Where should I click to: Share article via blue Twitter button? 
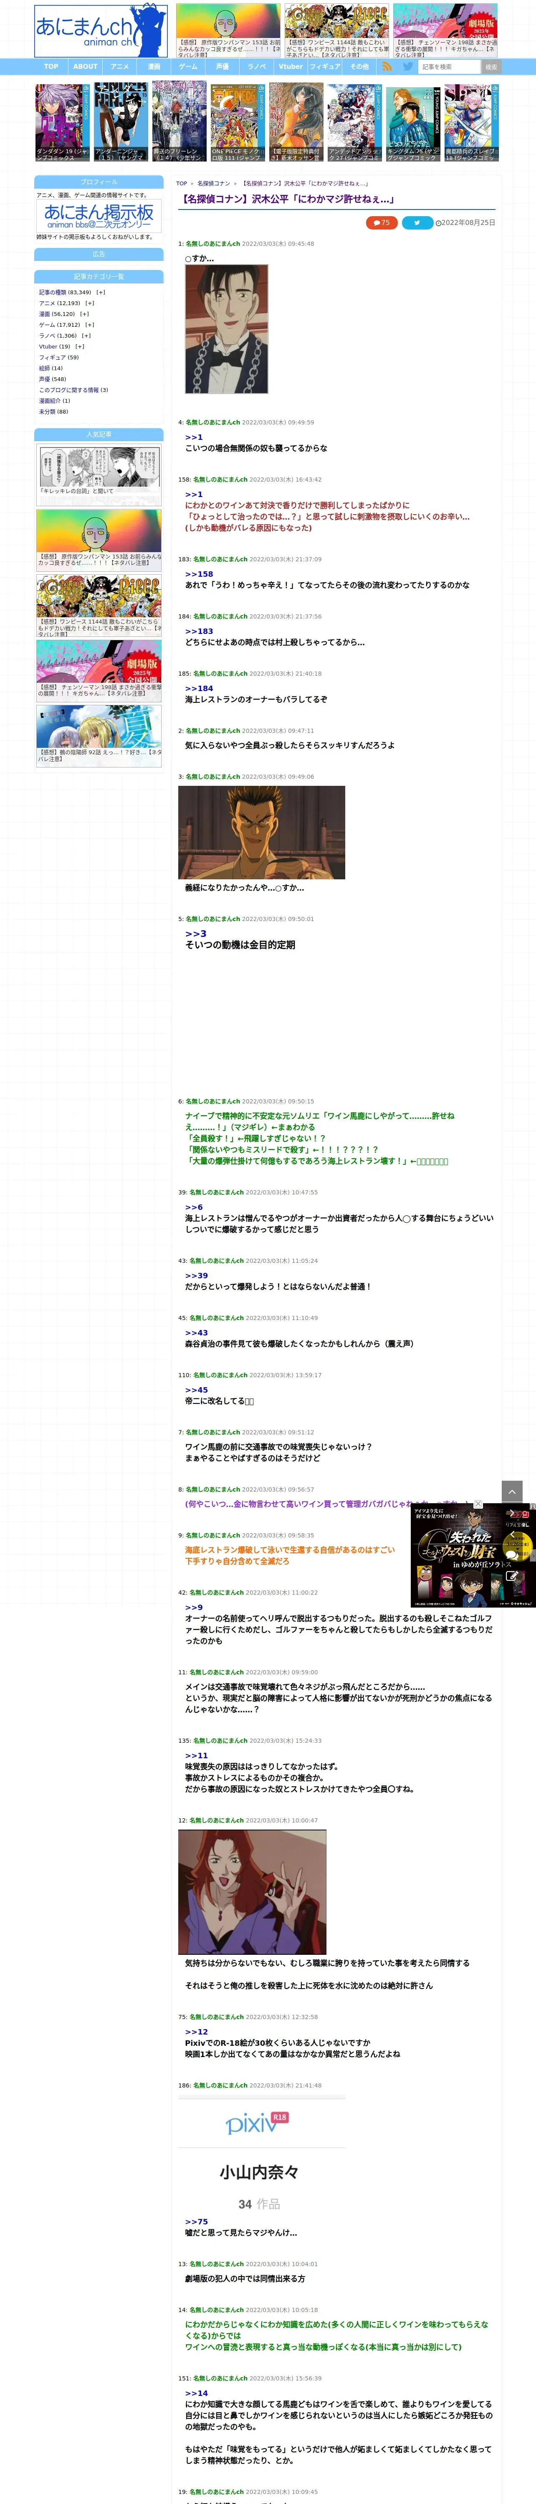coord(417,222)
